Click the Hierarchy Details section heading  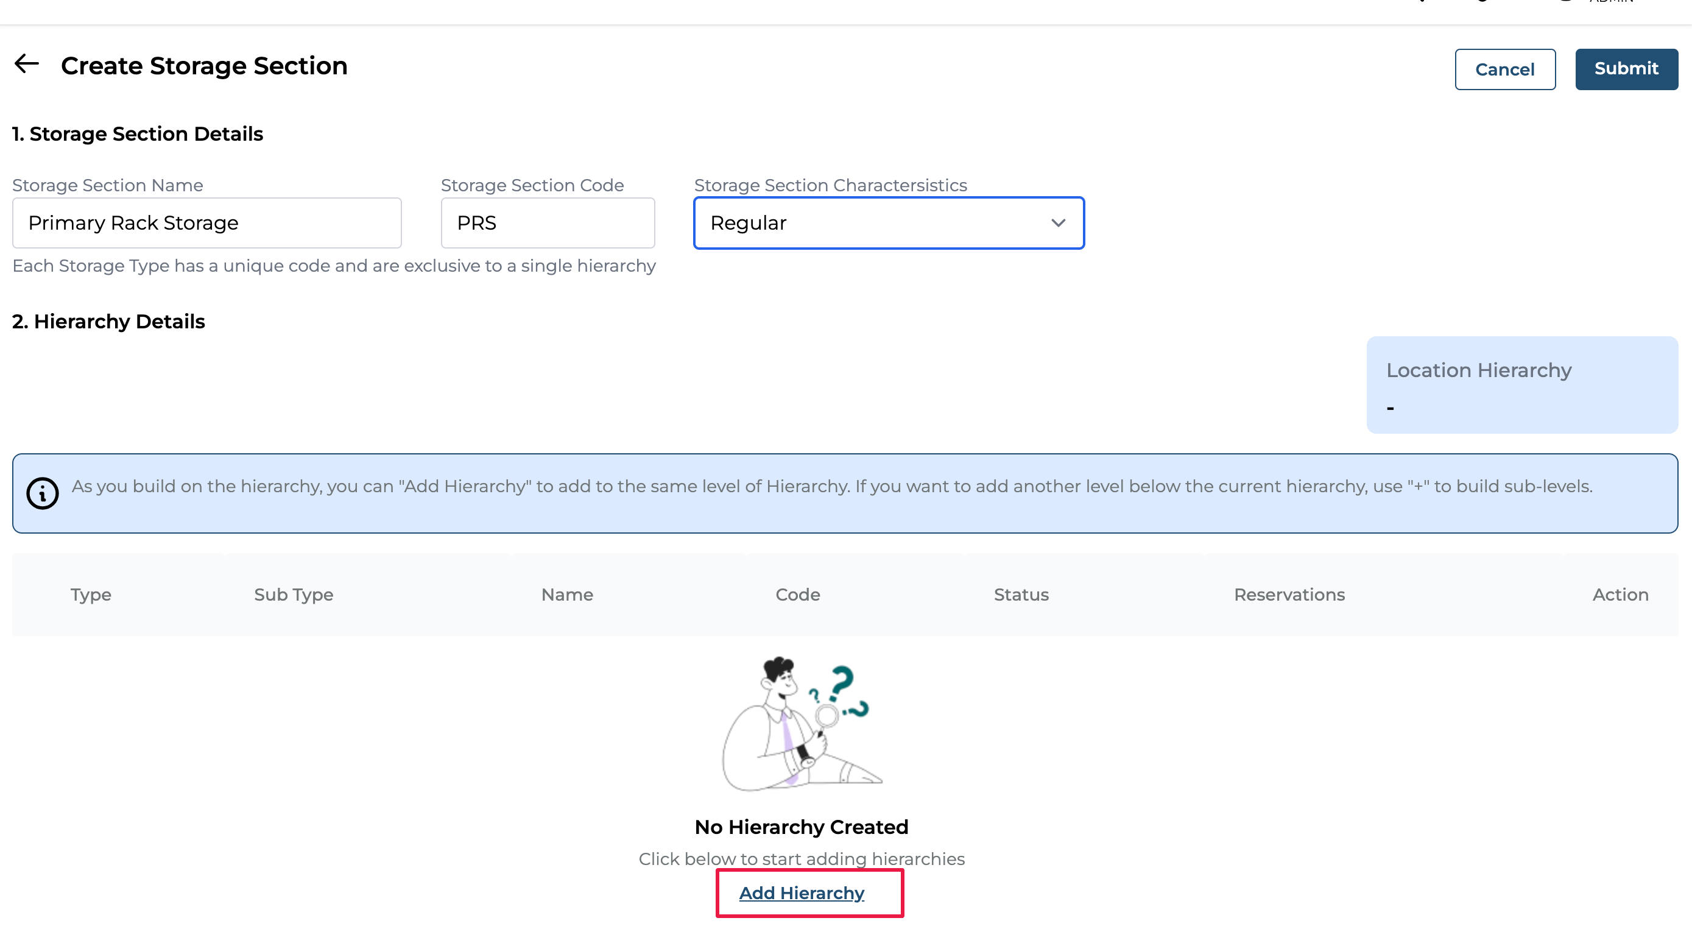(x=108, y=322)
